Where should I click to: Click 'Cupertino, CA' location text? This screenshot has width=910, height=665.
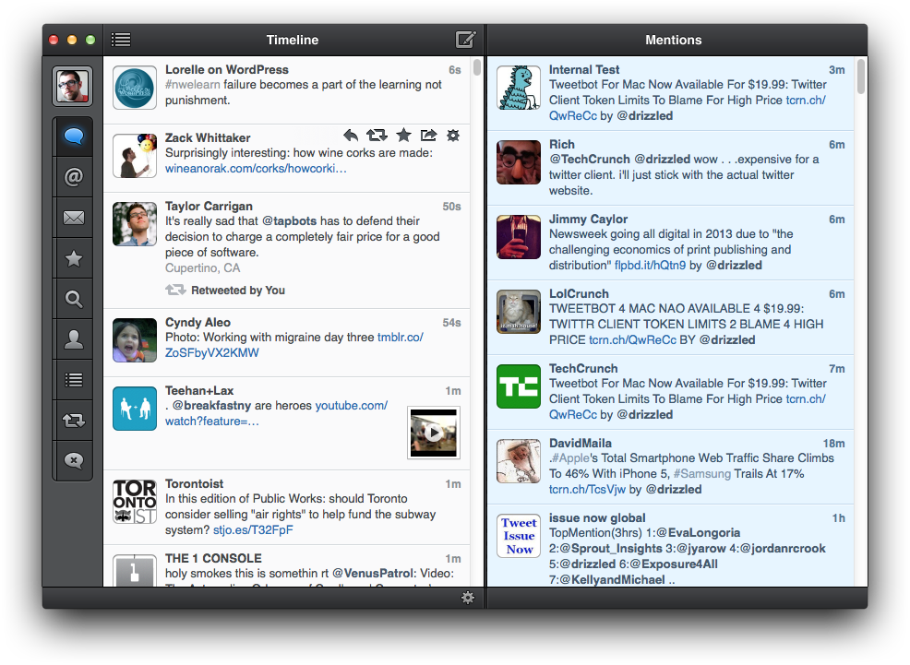(202, 267)
